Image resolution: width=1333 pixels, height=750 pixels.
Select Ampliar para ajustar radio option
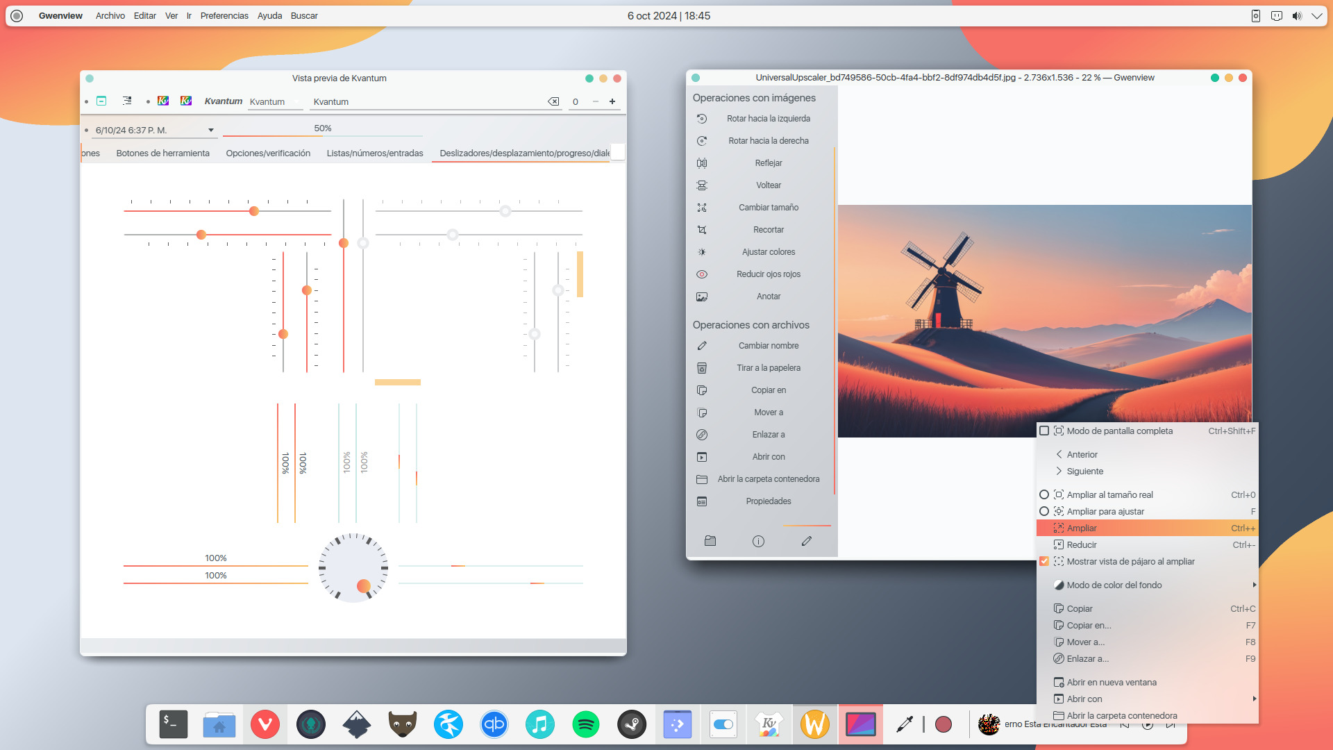[x=1044, y=512]
